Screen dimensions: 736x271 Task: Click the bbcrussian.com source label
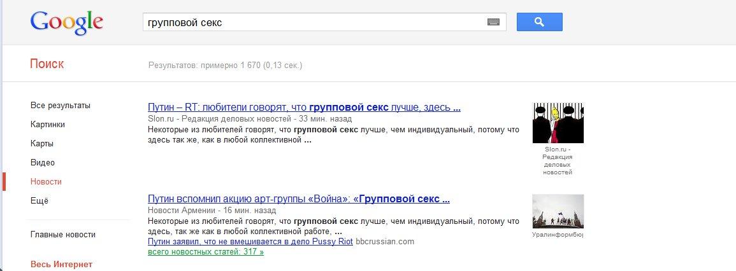[385, 242]
